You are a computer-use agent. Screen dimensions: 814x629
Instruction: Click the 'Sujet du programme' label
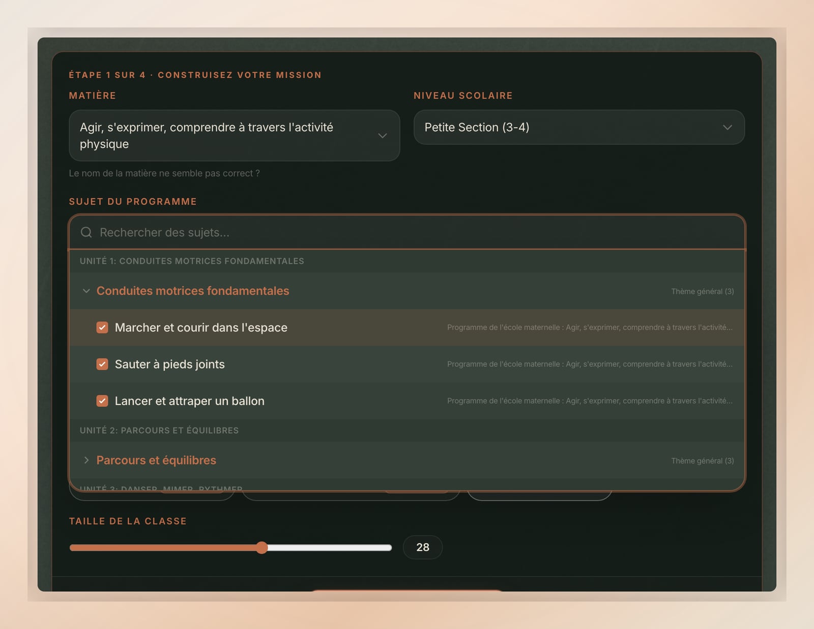click(x=133, y=201)
